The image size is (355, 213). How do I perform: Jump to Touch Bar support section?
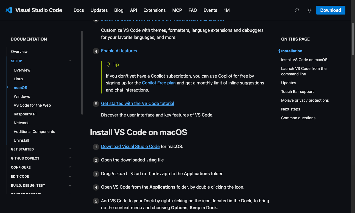click(297, 92)
